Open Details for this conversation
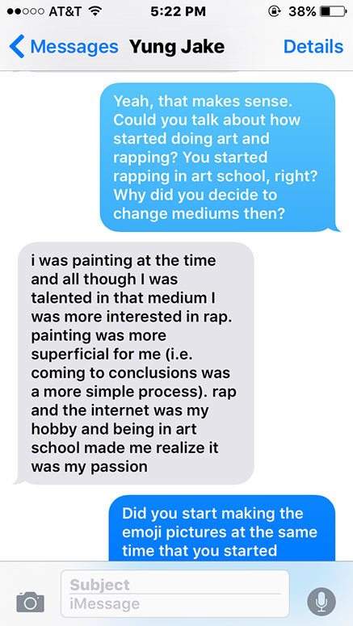The width and height of the screenshot is (353, 626). coord(313,47)
